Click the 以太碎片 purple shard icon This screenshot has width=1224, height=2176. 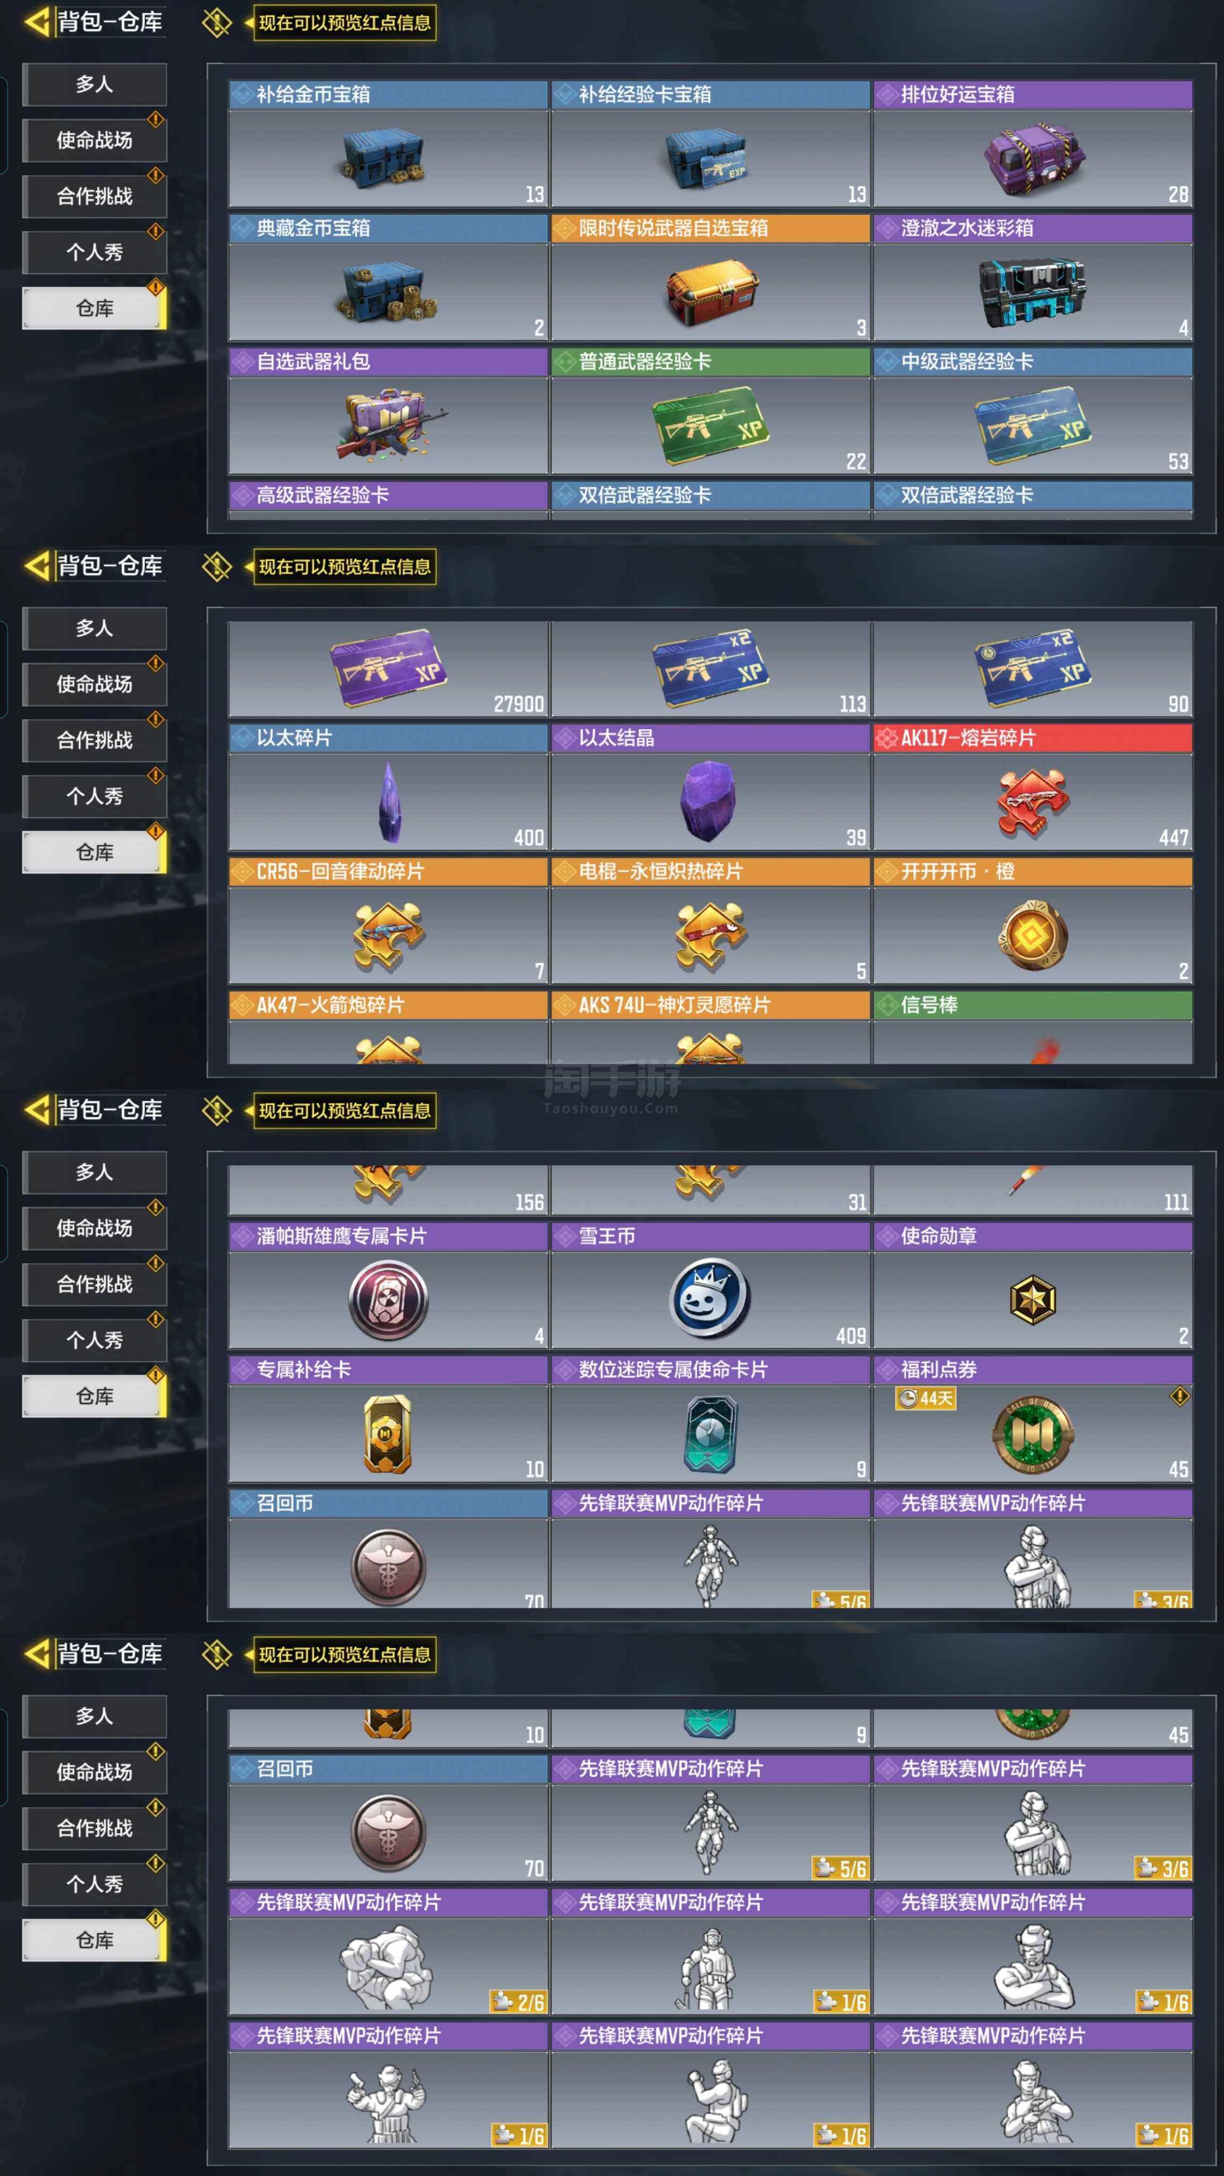[x=388, y=802]
